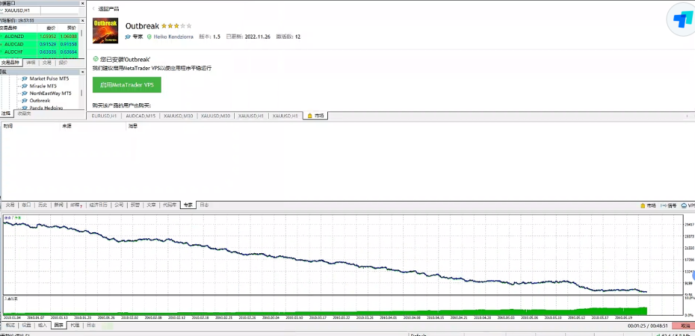
Task: Click the expert hat icon beside 专家
Action: click(128, 37)
